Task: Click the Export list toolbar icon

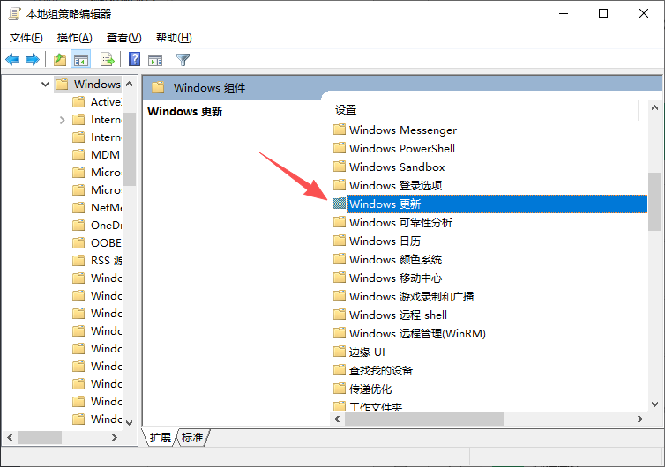Action: click(108, 60)
